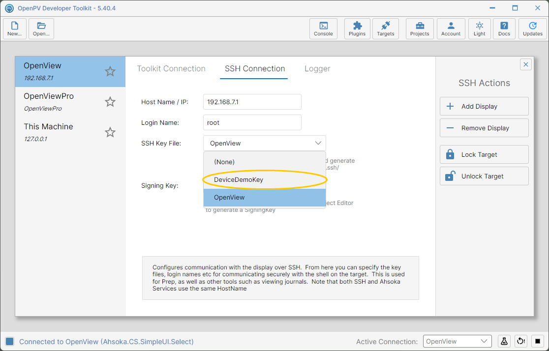Choose DeviceDemoKey in key file list

(x=265, y=179)
